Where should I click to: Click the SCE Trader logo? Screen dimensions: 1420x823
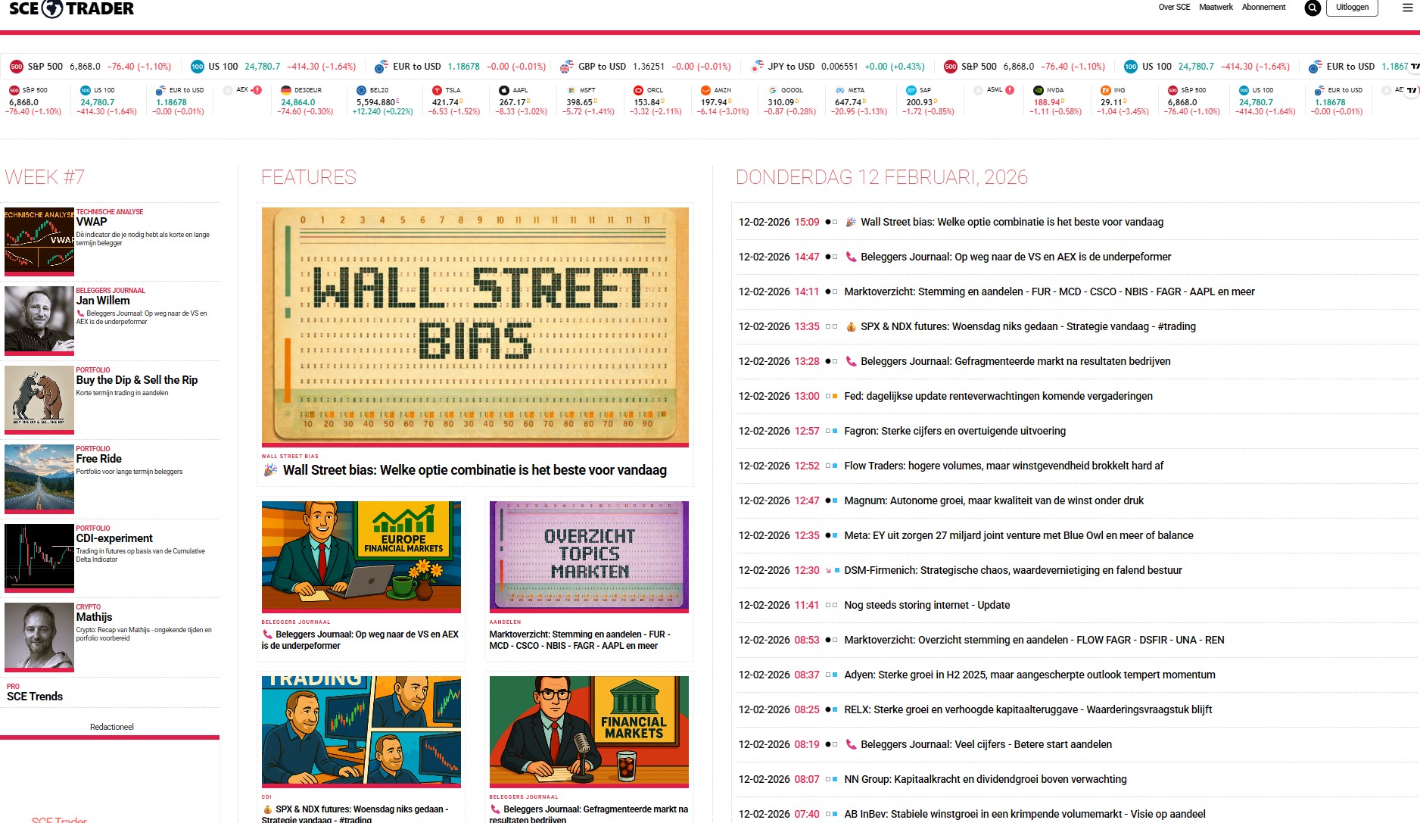pyautogui.click(x=71, y=8)
